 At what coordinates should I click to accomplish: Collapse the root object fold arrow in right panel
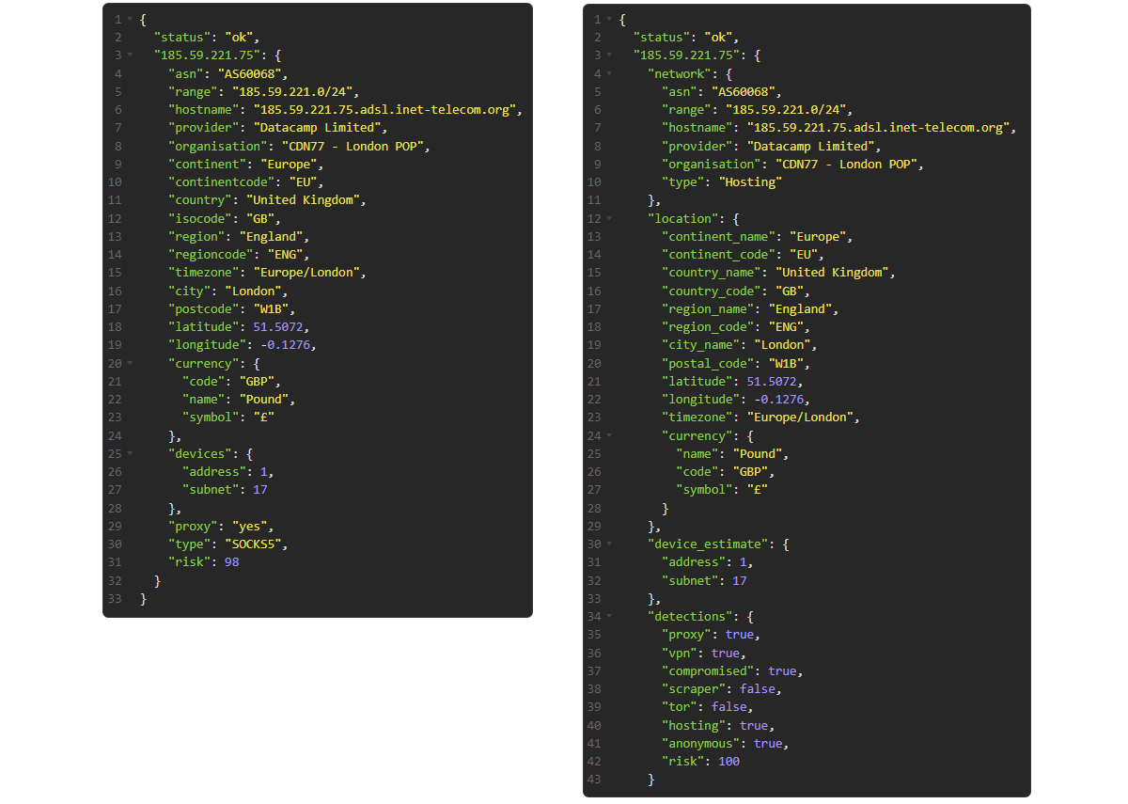point(610,20)
